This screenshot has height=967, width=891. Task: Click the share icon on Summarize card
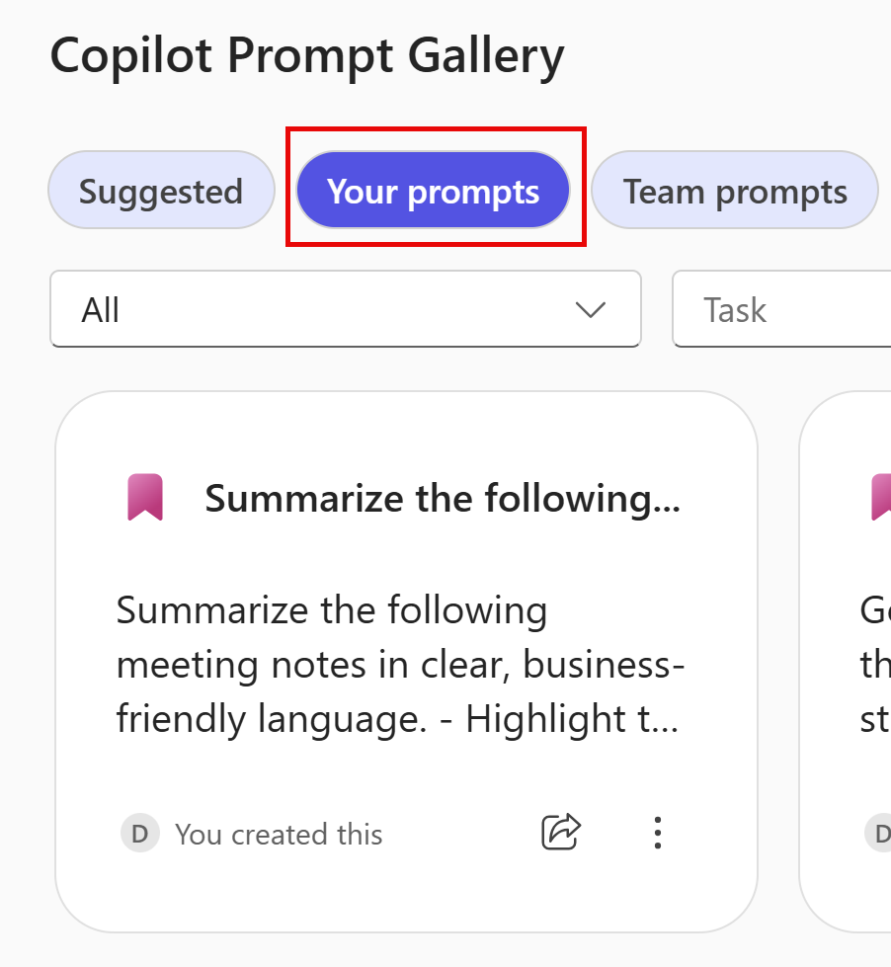coord(561,833)
